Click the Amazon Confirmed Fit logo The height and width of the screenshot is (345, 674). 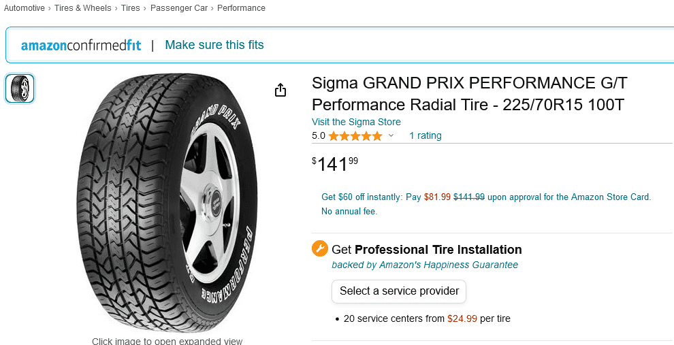coord(81,46)
